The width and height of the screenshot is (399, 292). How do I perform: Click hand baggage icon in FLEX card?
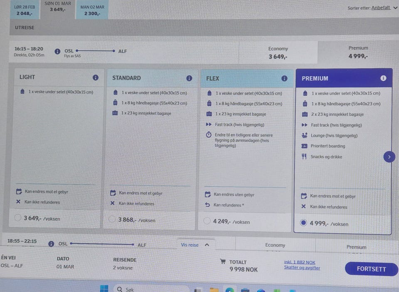(209, 103)
